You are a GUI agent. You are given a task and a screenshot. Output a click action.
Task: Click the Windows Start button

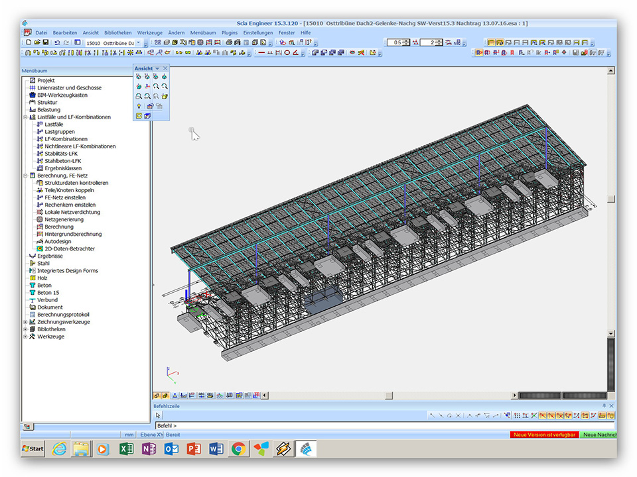33,449
